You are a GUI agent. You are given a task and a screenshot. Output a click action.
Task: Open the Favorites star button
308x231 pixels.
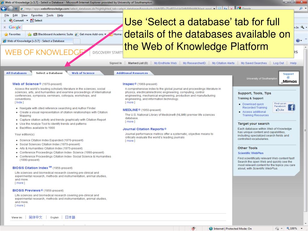click(x=12, y=34)
